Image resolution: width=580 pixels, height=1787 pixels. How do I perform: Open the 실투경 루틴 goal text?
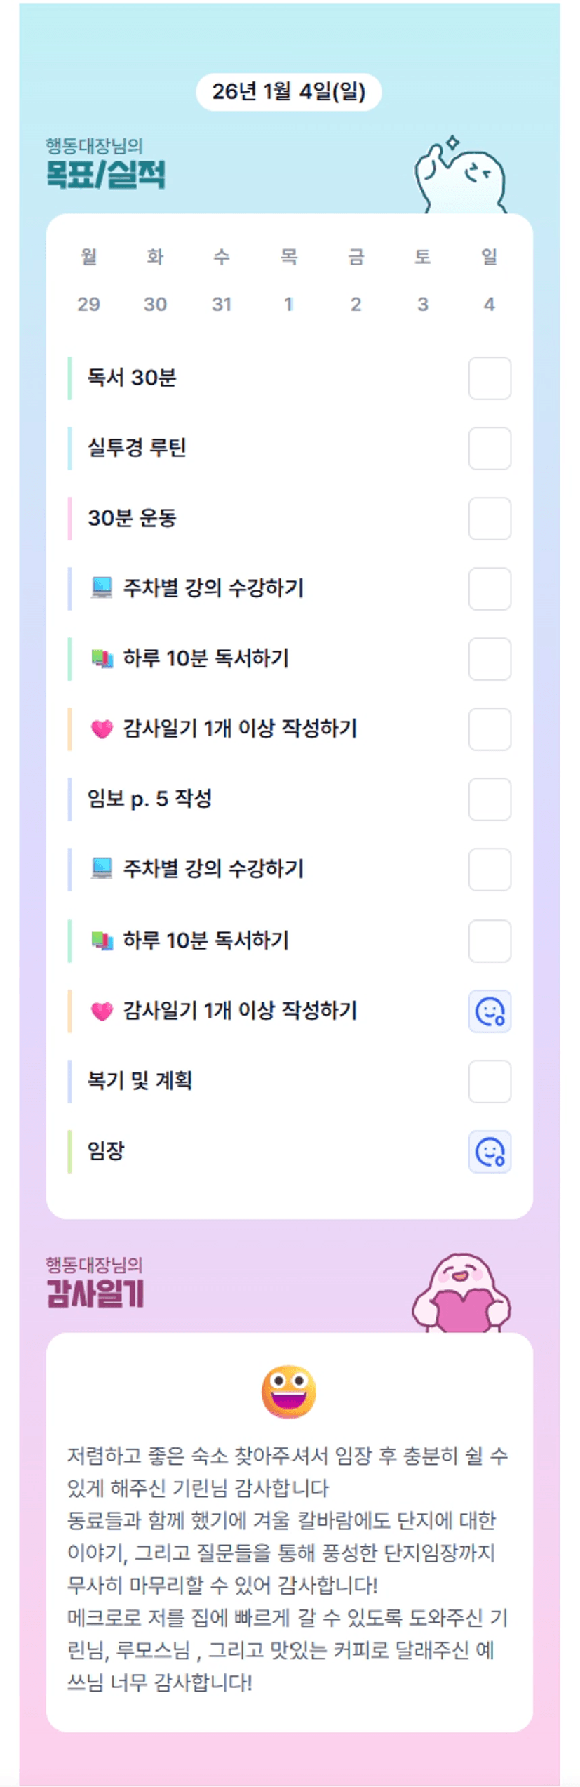point(137,448)
